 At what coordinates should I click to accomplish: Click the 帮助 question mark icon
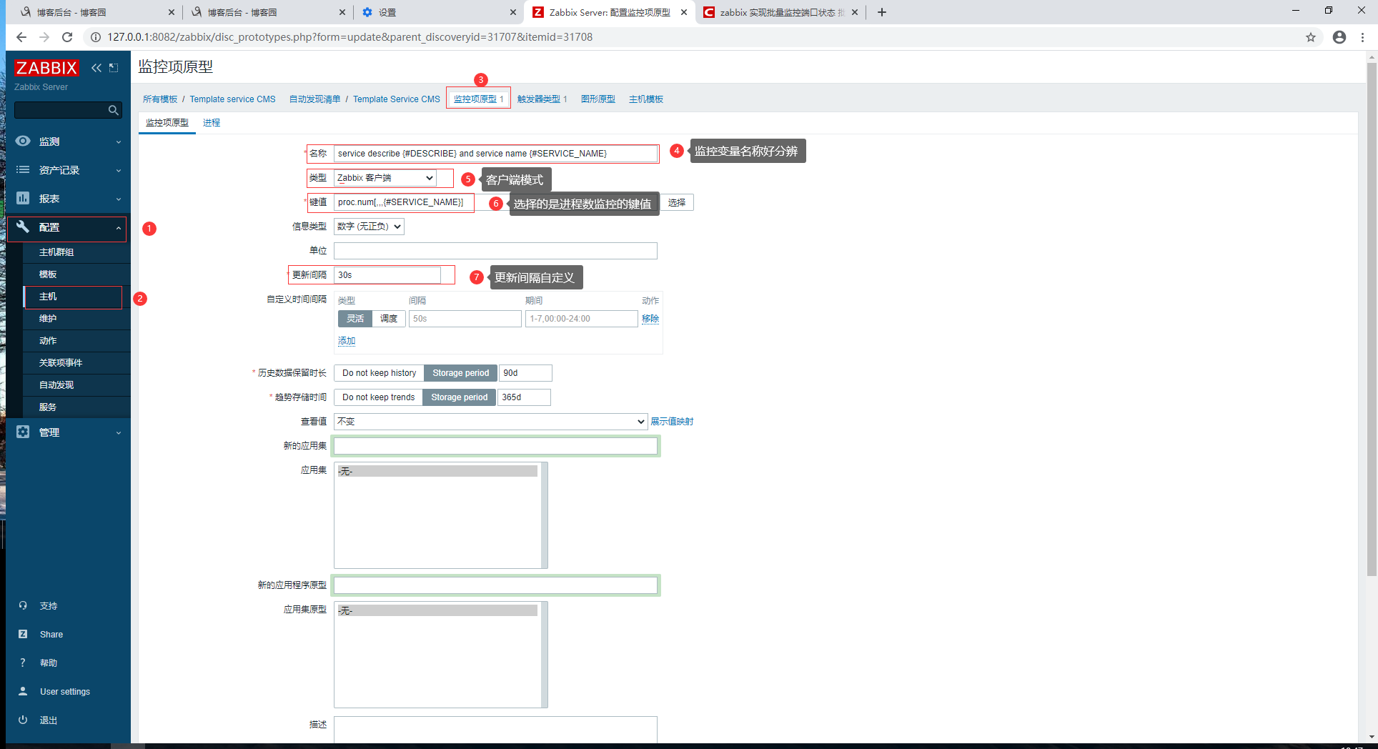tap(23, 663)
